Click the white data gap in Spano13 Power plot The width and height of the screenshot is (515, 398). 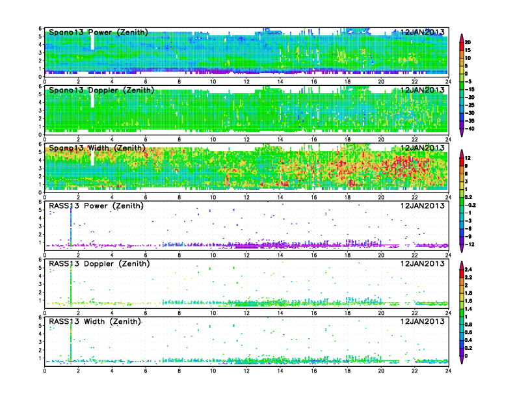tap(92, 42)
